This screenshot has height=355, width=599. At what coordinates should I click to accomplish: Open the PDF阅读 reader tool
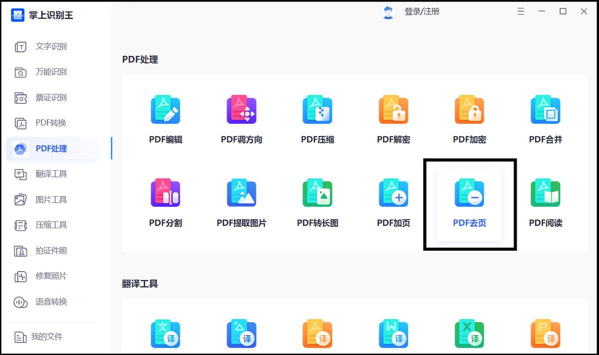point(545,200)
